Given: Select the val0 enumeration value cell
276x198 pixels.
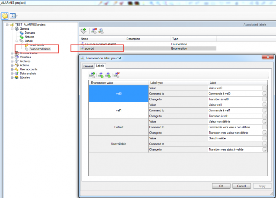Looking at the screenshot, I should point(119,93).
